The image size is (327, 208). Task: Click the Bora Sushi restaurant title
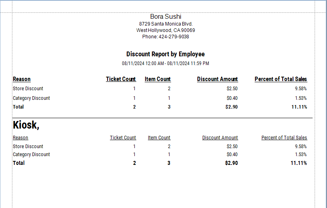pyautogui.click(x=165, y=17)
